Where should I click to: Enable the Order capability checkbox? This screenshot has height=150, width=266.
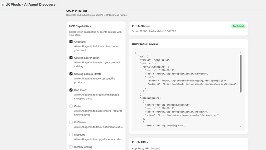pyautogui.click(x=71, y=106)
